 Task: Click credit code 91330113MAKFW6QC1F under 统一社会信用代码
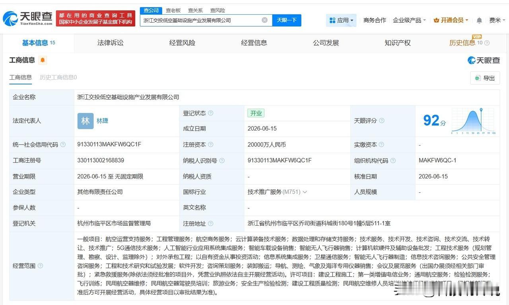109,145
